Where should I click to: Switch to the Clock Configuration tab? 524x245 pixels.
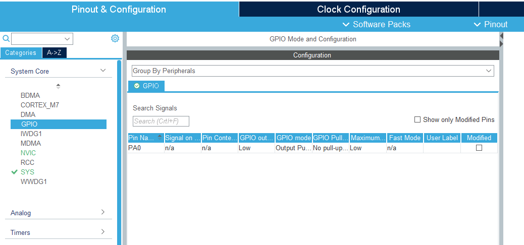point(358,9)
